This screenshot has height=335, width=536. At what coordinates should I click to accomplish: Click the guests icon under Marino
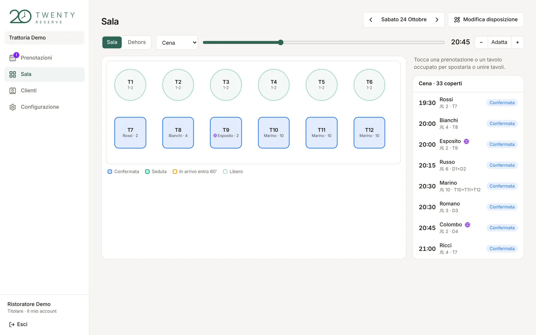point(442,190)
